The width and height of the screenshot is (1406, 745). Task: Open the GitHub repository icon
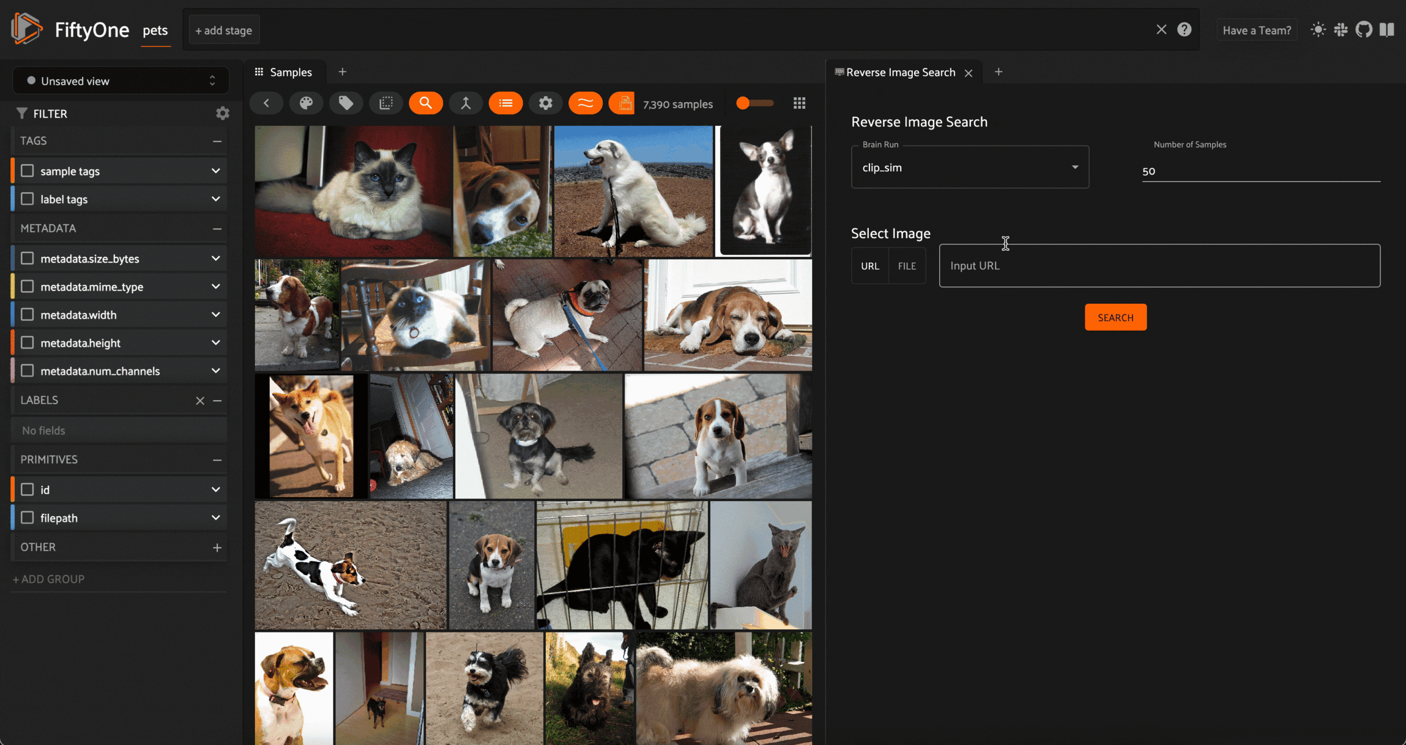(1364, 30)
